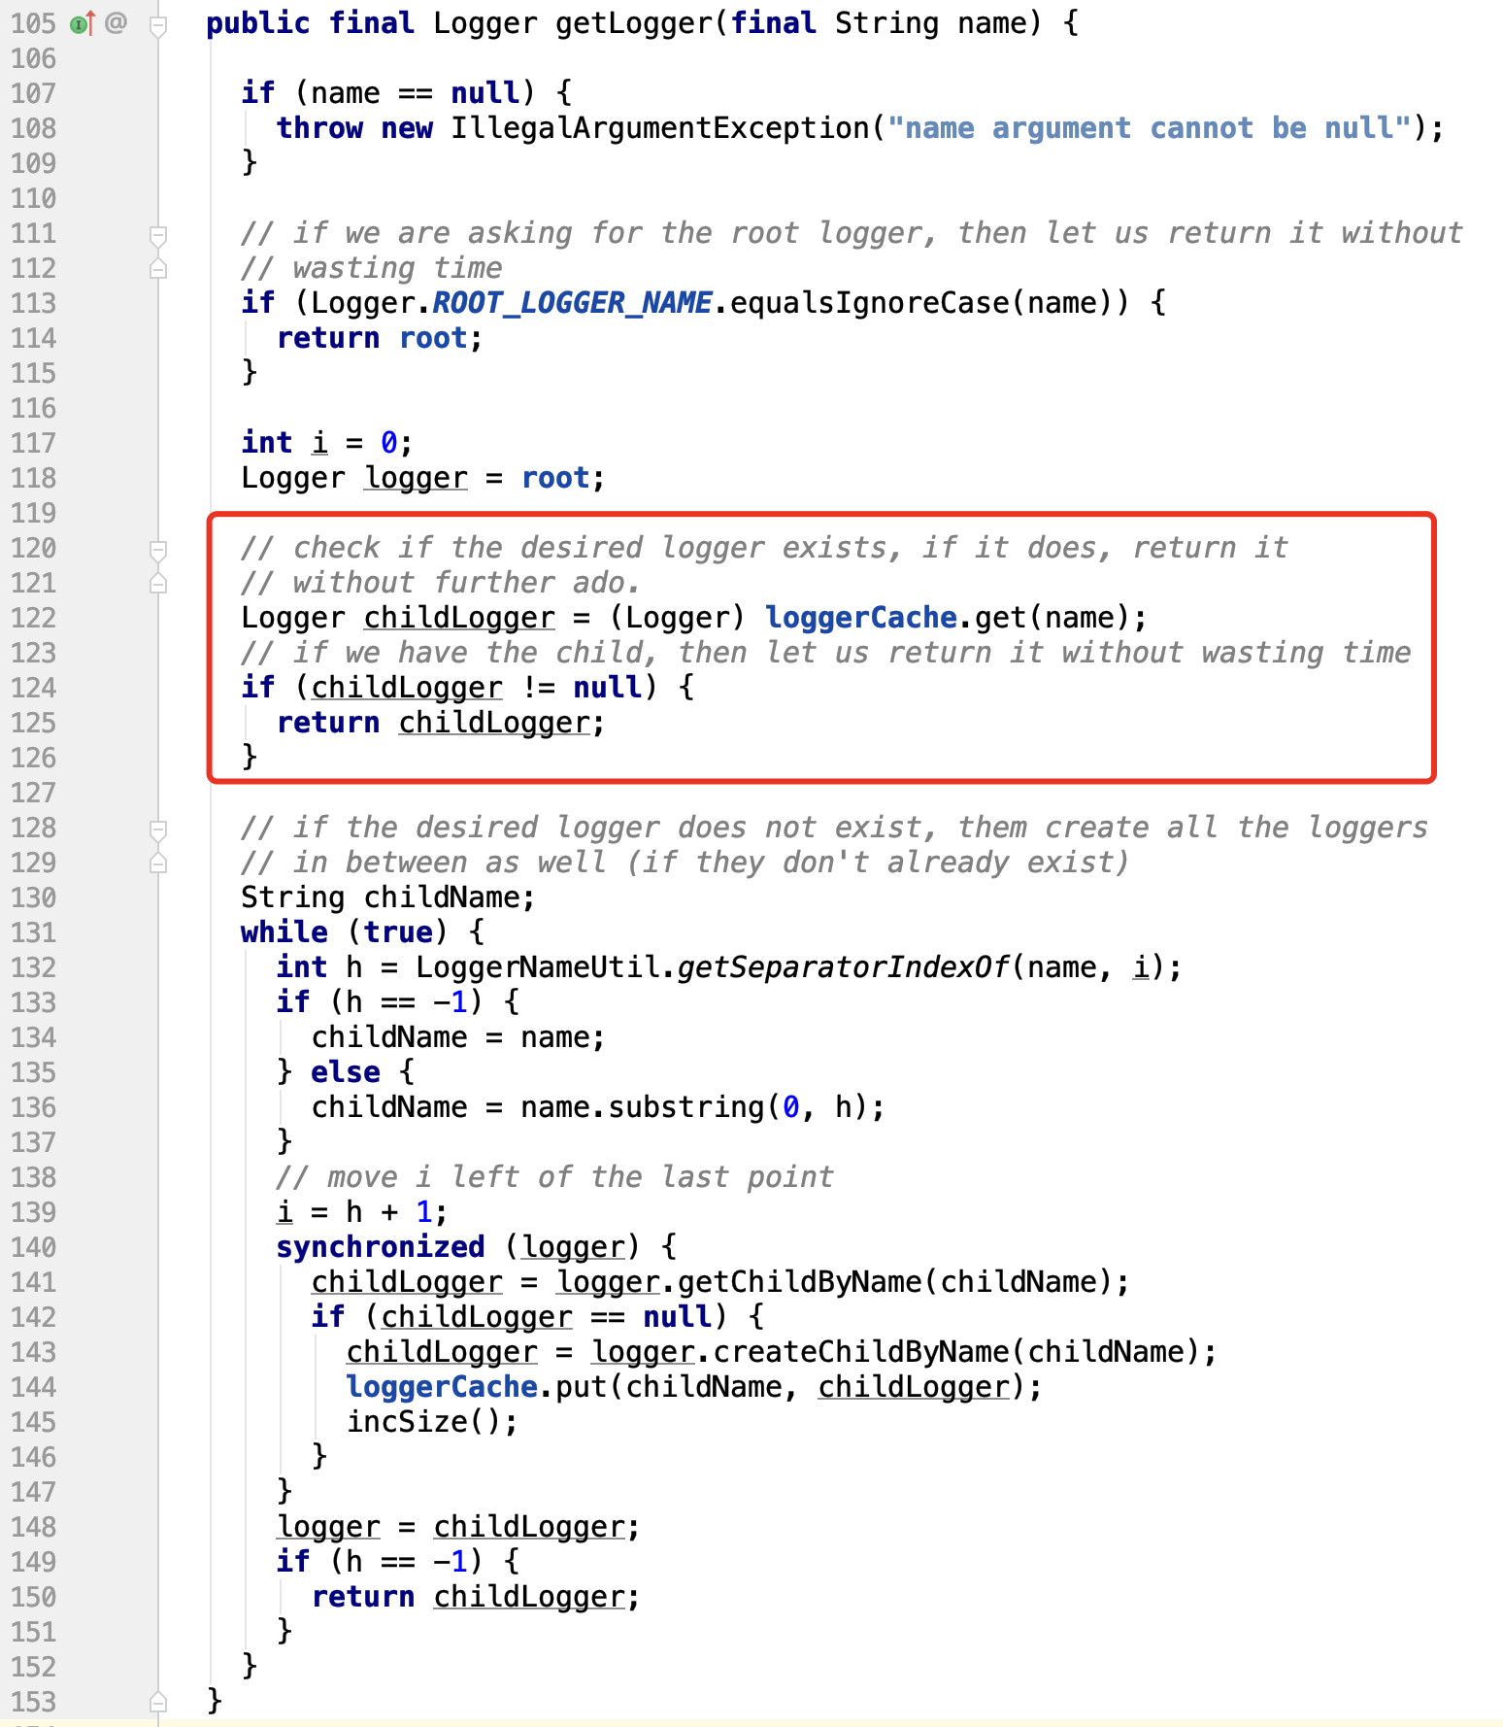Screen dimensions: 1503x1727
Task: Click the comment fold end marker at line 112
Action: tap(158, 268)
